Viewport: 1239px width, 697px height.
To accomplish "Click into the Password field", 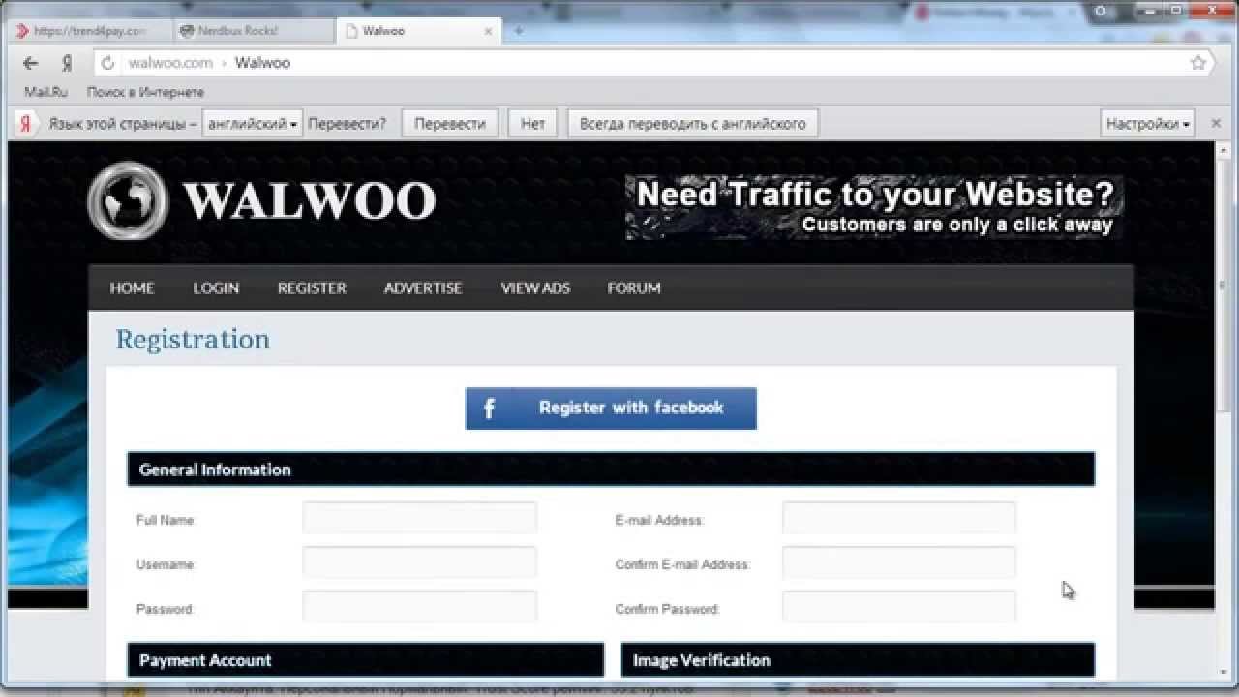I will click(419, 607).
